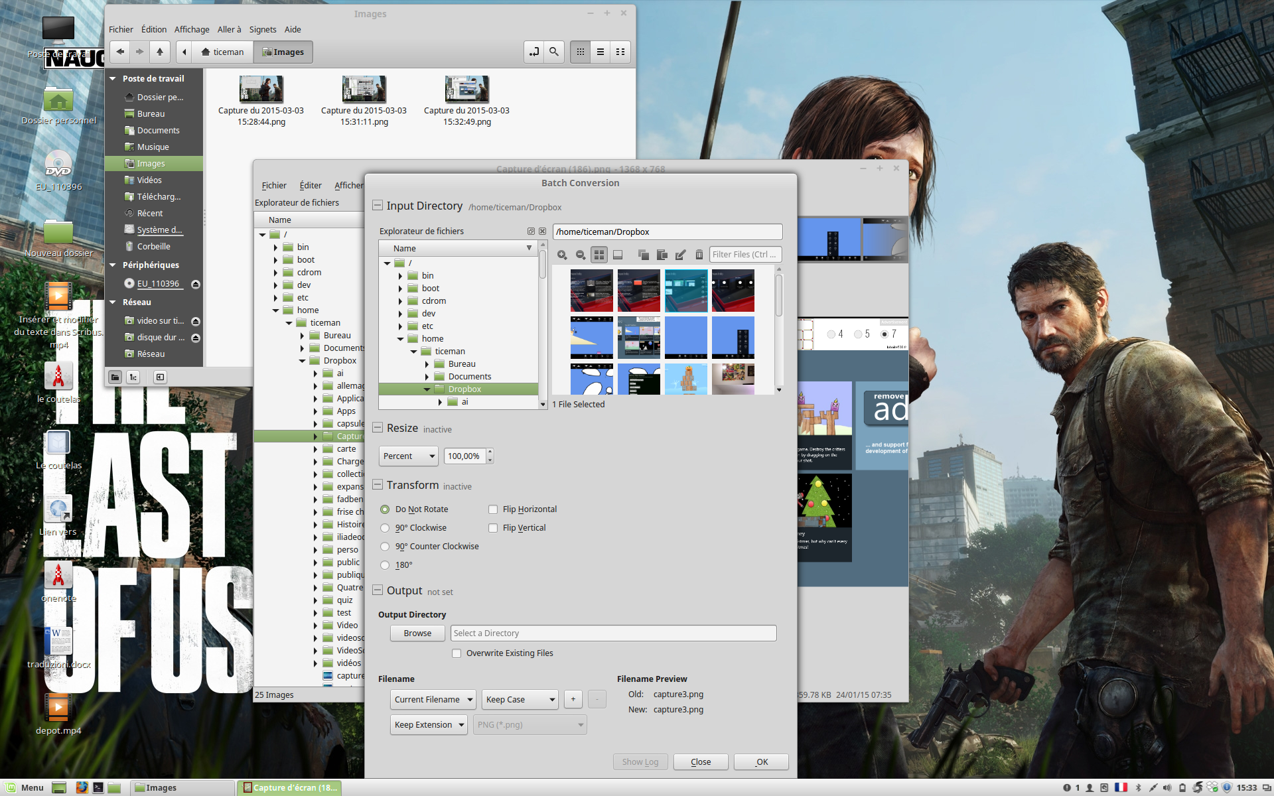
Task: Select the radio option labeled 5
Action: coord(858,334)
